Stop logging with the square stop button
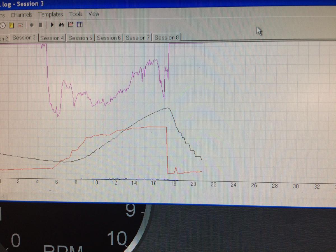The height and width of the screenshot is (252, 336). tap(41, 25)
